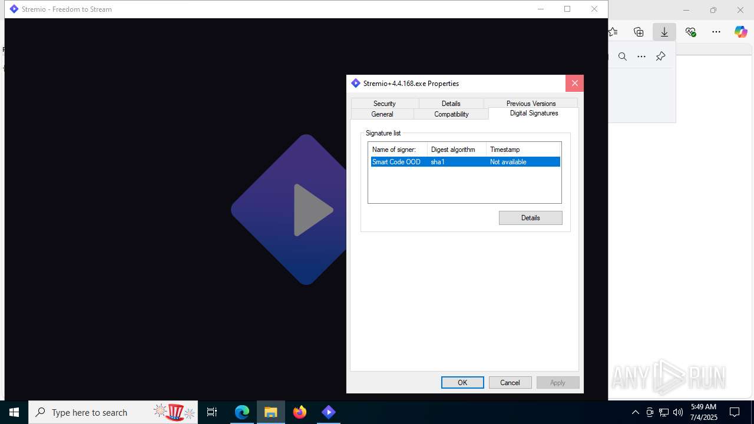This screenshot has height=424, width=754.
Task: Click the Details button for the signature
Action: [x=530, y=218]
